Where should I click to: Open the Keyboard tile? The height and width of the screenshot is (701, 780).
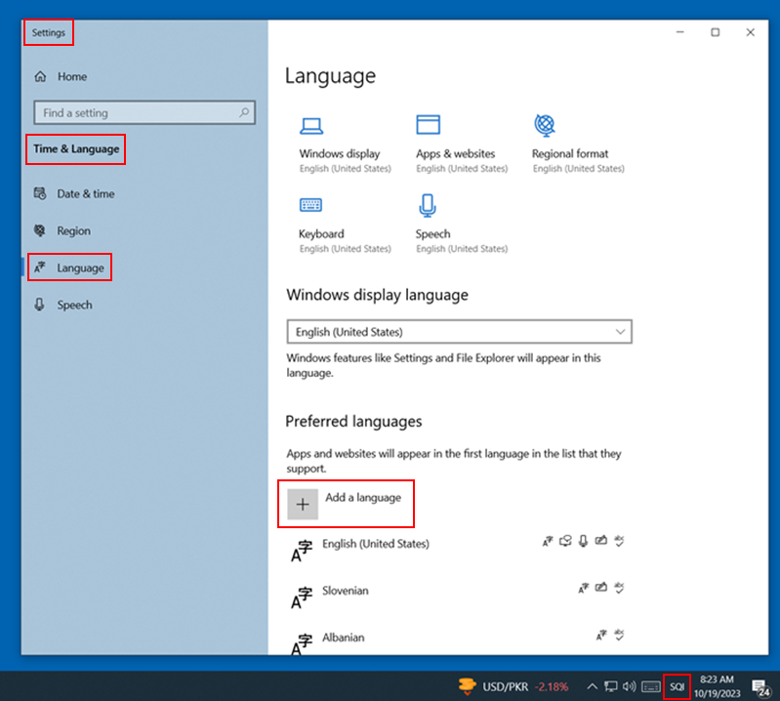[x=345, y=226]
